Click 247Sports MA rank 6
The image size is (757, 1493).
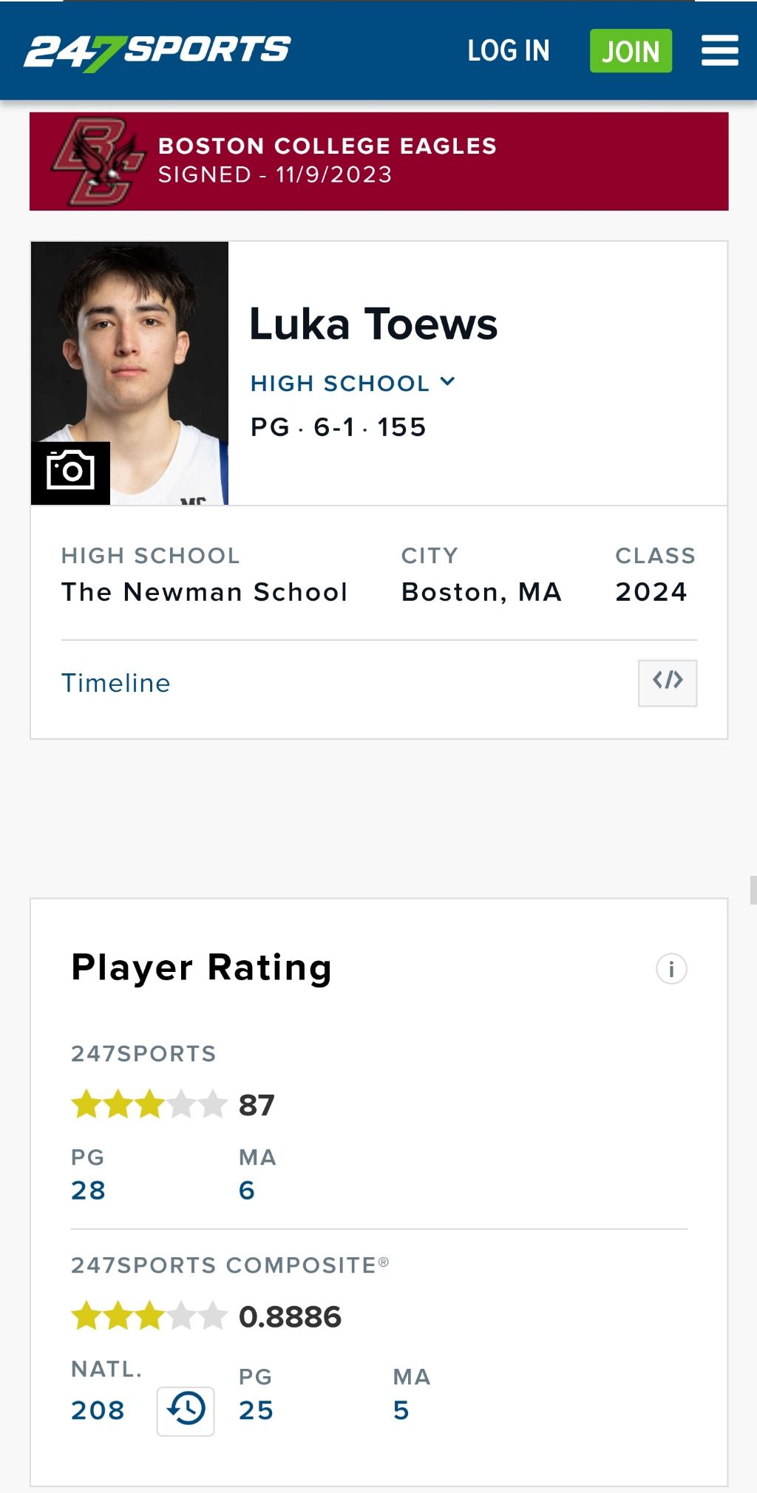click(x=247, y=1190)
